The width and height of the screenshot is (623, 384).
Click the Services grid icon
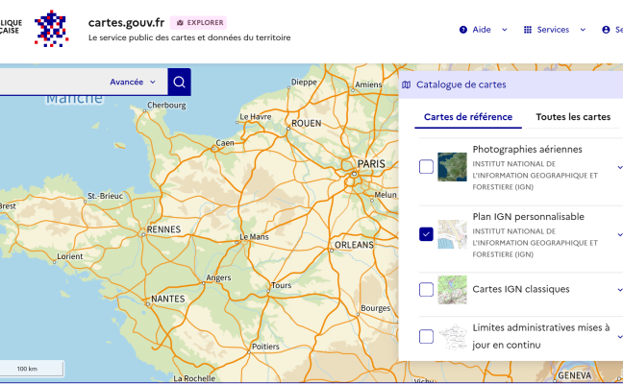tap(528, 30)
